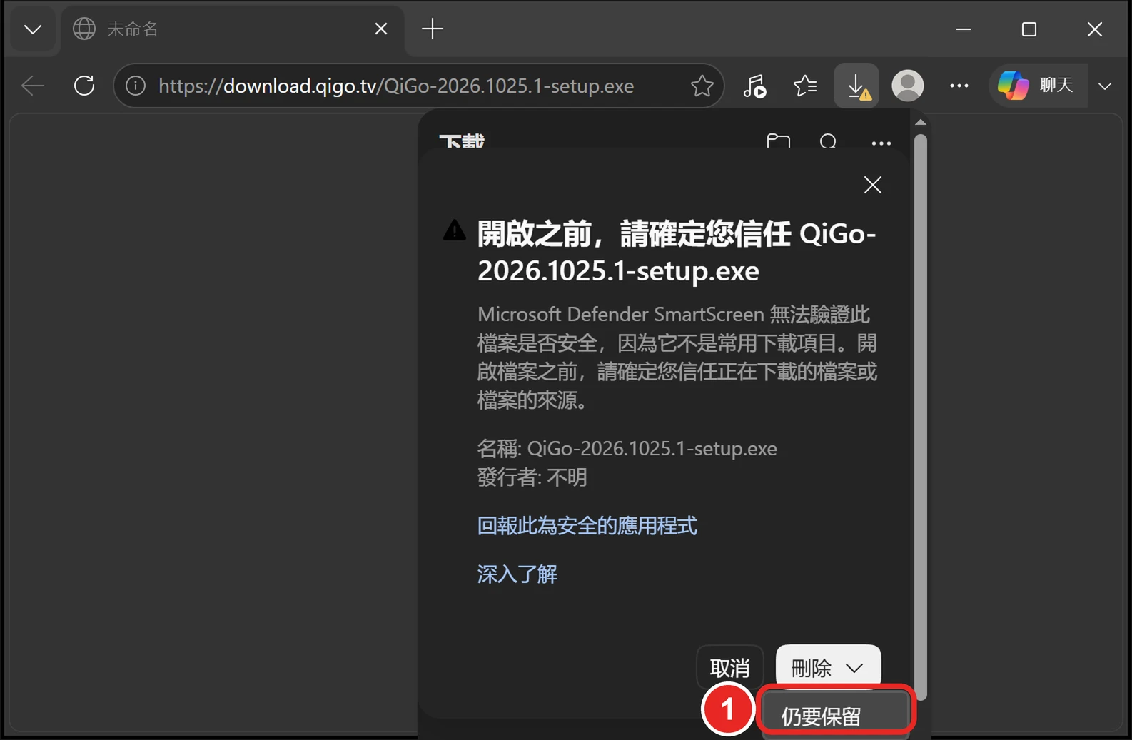Add page to favorites star icon

click(x=702, y=86)
